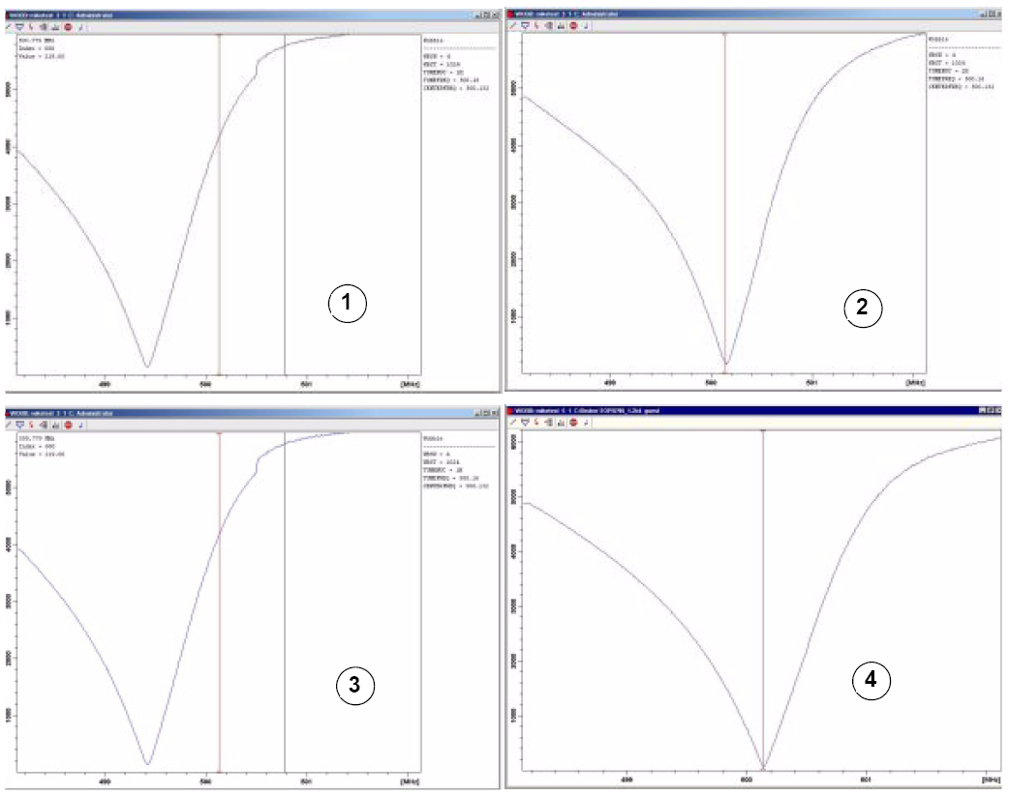The width and height of the screenshot is (1009, 796).
Task: Click the red lightning icon in bottom-left window
Action: click(31, 425)
